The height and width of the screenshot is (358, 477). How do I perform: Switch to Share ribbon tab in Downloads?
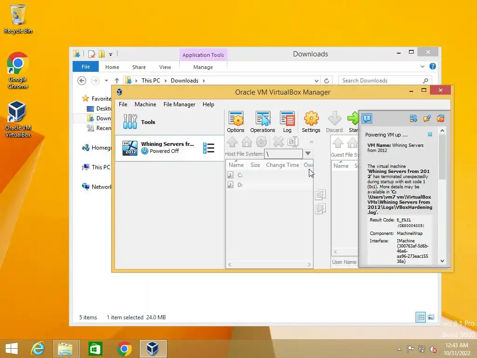click(139, 67)
